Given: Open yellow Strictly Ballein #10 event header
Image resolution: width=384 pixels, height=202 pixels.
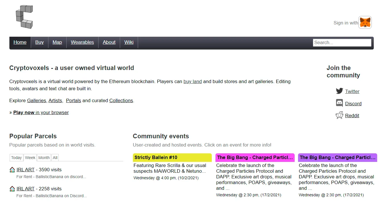Looking at the screenshot, I should 172,158.
